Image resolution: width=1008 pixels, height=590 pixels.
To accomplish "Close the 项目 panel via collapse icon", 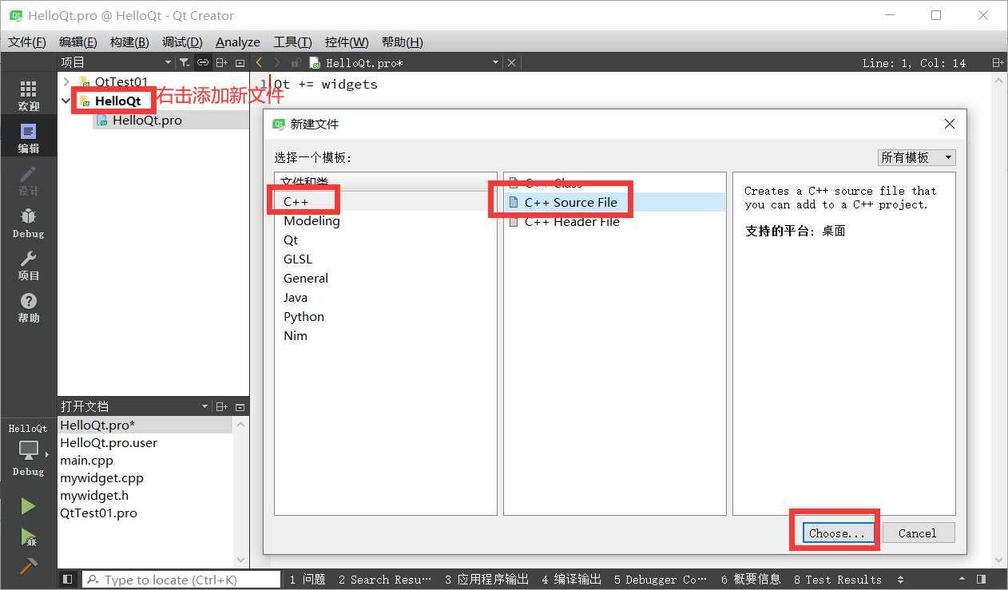I will pyautogui.click(x=240, y=62).
